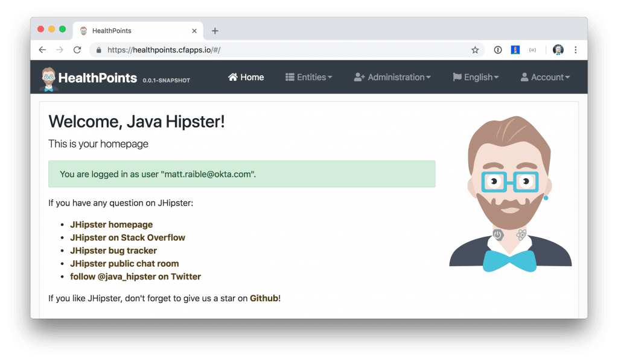Viewport: 618px width, 362px height.
Task: Open the English language dropdown
Action: tap(476, 77)
